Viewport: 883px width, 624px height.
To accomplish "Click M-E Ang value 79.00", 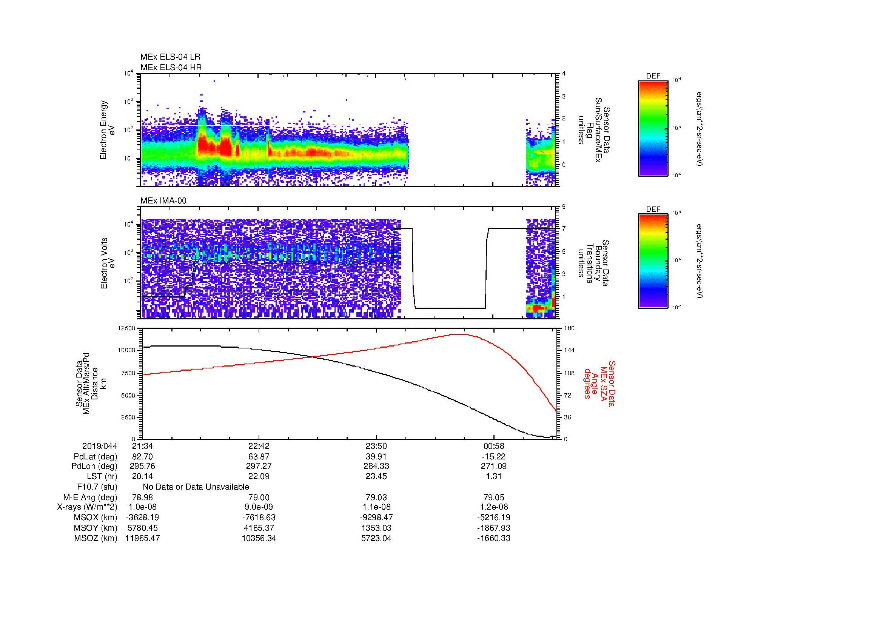I will [259, 497].
